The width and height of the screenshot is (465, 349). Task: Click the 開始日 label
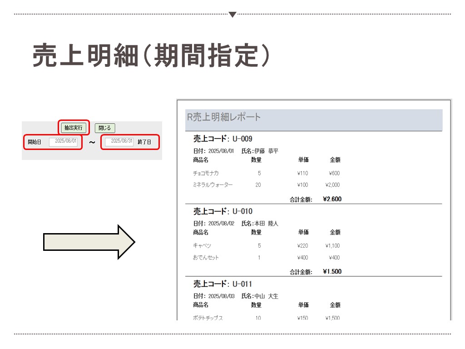pyautogui.click(x=35, y=142)
